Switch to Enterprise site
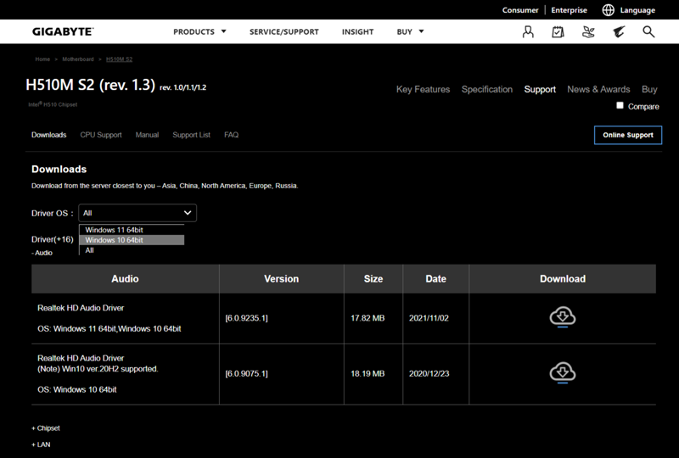Screen dimensions: 679x458 click(569, 10)
